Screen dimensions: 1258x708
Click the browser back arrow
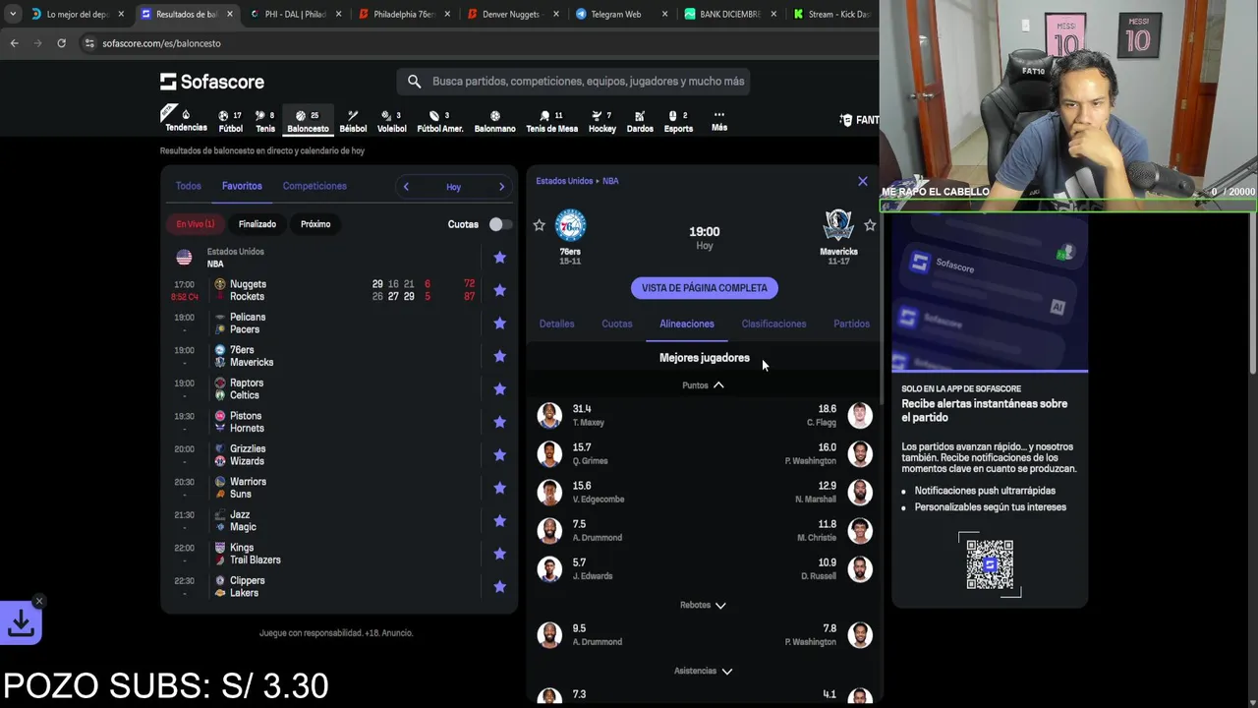(14, 43)
